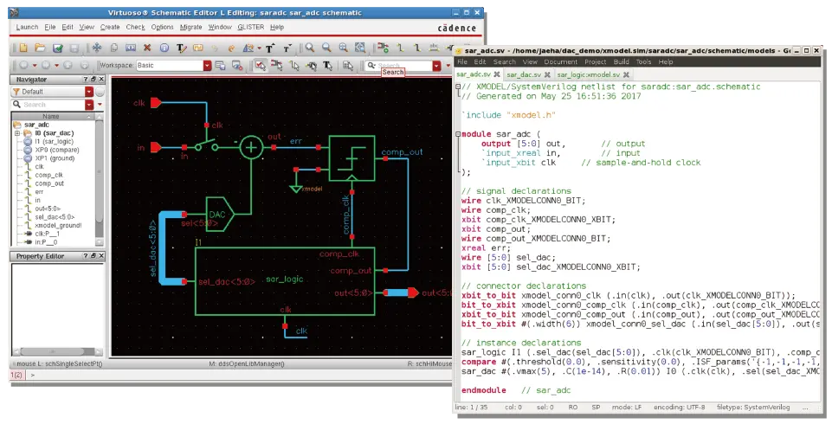Open the Launch menu in Virtuoso
832x424 pixels.
pos(27,27)
